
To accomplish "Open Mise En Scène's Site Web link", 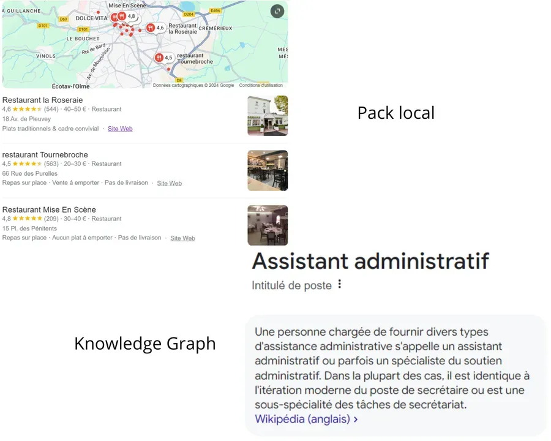I will coord(182,238).
